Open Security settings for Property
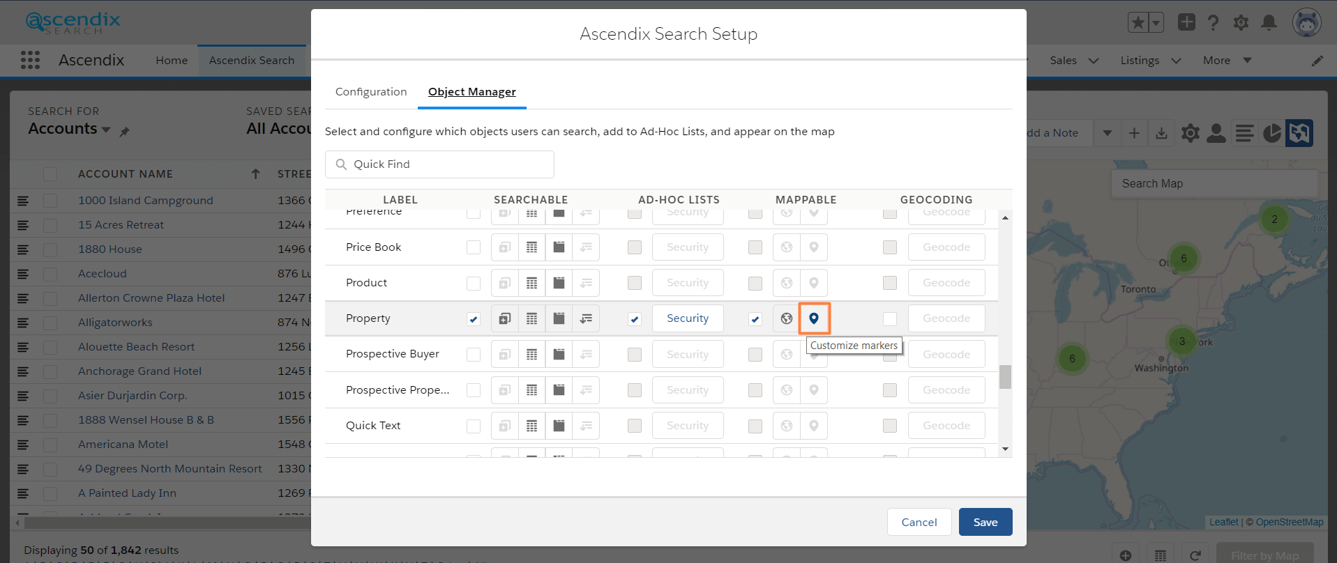Viewport: 1337px width, 563px height. click(x=688, y=318)
